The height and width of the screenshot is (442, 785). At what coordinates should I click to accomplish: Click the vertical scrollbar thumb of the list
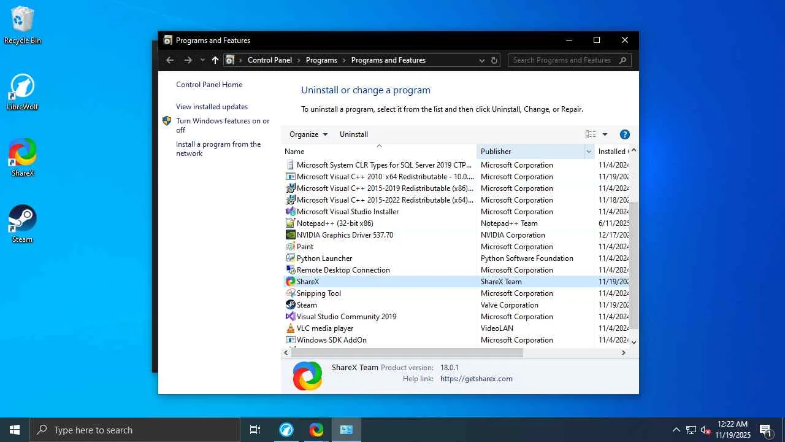[634, 265]
